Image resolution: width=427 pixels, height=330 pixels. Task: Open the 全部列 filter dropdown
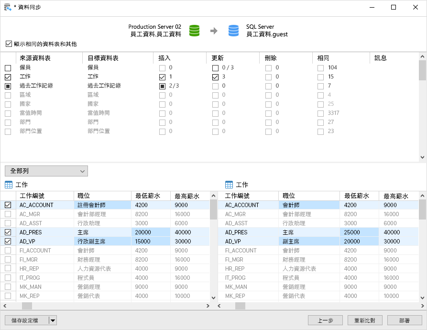(46, 171)
